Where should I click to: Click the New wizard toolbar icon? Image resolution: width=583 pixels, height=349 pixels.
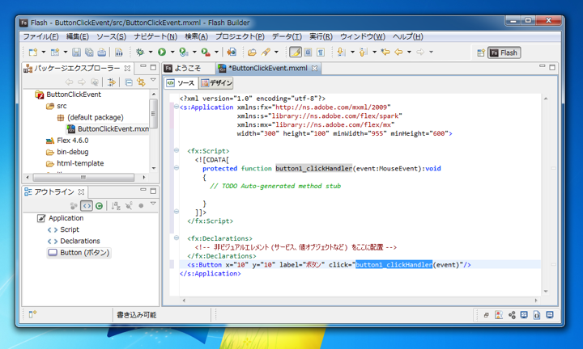pyautogui.click(x=33, y=53)
